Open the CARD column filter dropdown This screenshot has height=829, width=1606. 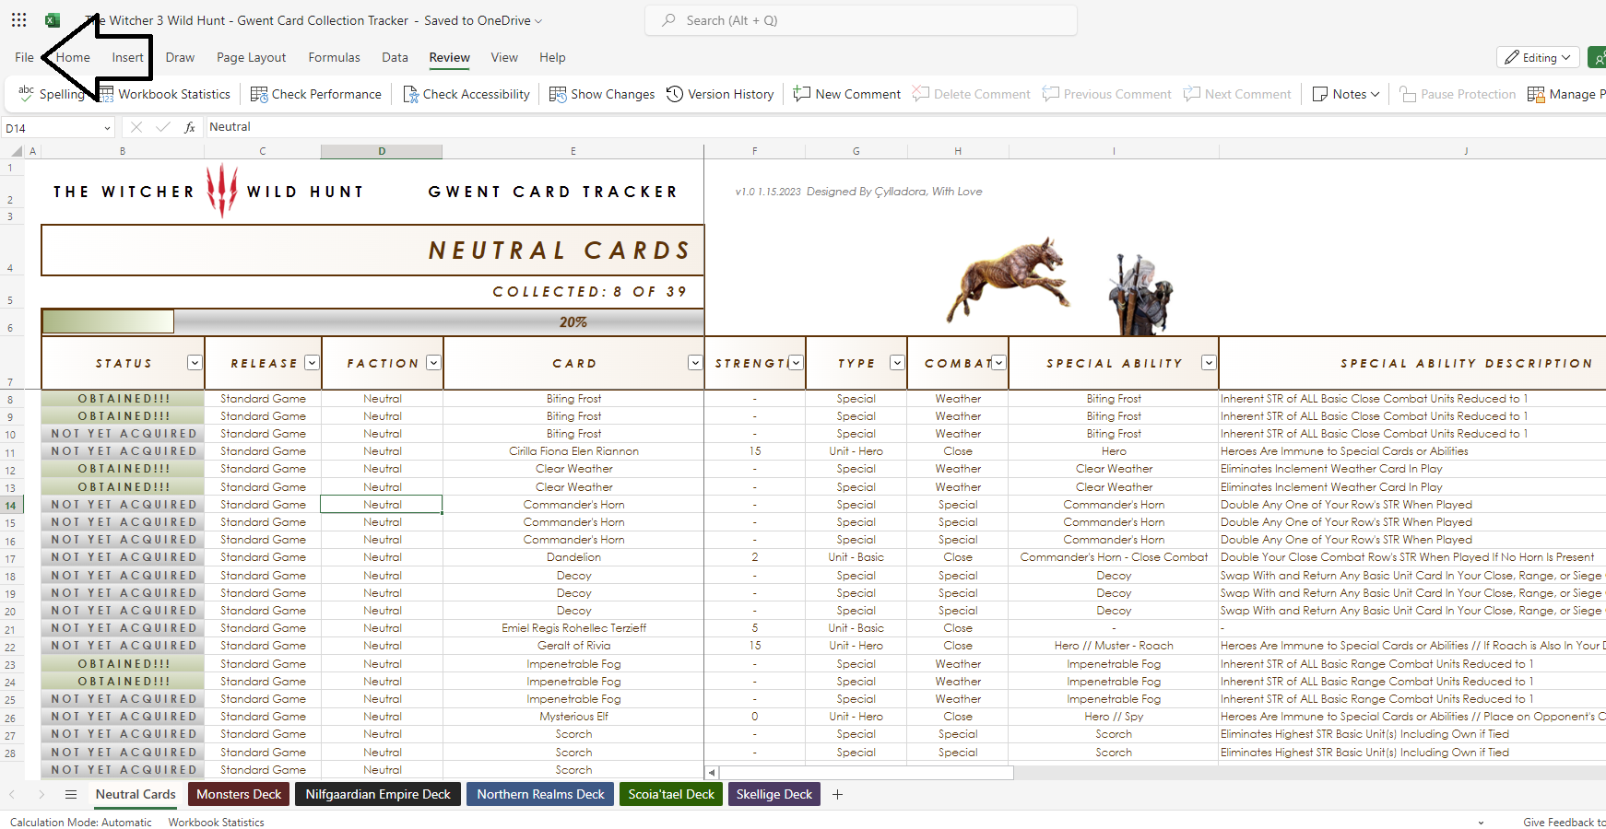coord(695,363)
